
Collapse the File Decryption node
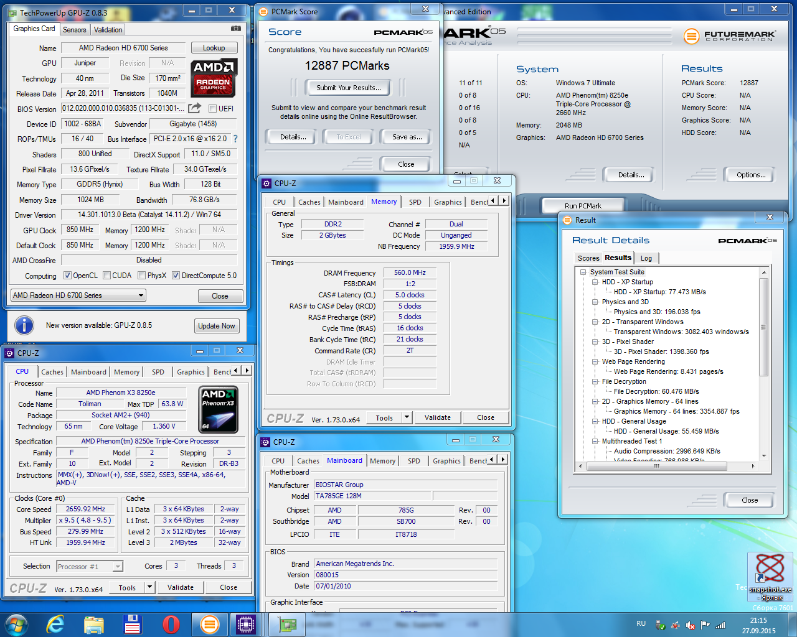click(595, 381)
